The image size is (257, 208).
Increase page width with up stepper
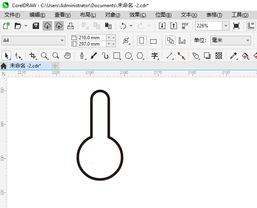[114, 38]
